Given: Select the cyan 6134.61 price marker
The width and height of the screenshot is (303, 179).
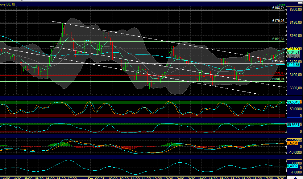Looking at the screenshot, I should coord(292,53).
